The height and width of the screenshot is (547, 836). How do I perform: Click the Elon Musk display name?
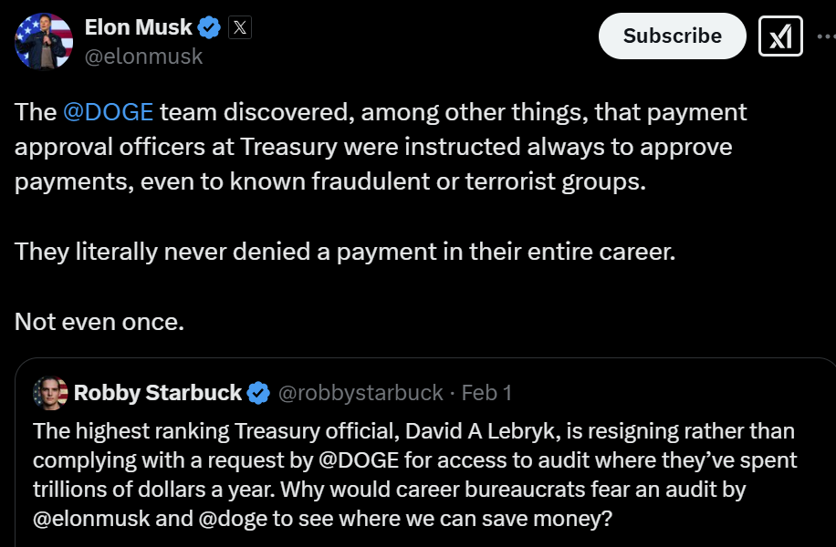pos(139,28)
